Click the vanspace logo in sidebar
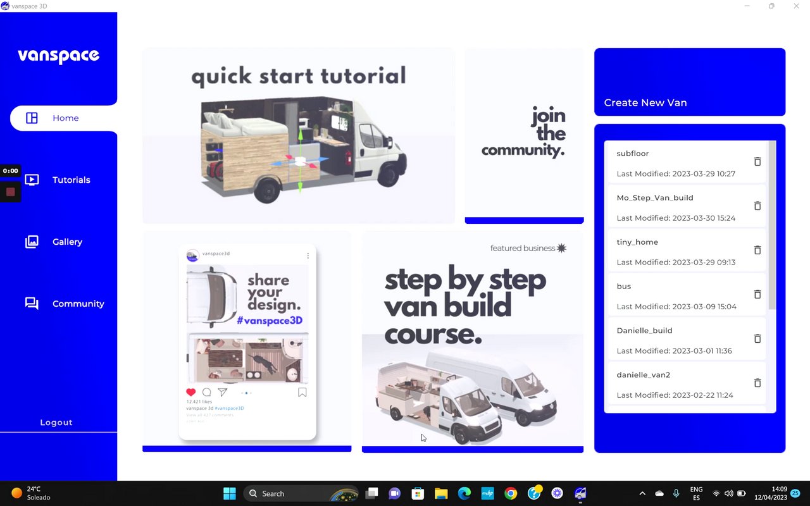The width and height of the screenshot is (810, 506). (58, 56)
